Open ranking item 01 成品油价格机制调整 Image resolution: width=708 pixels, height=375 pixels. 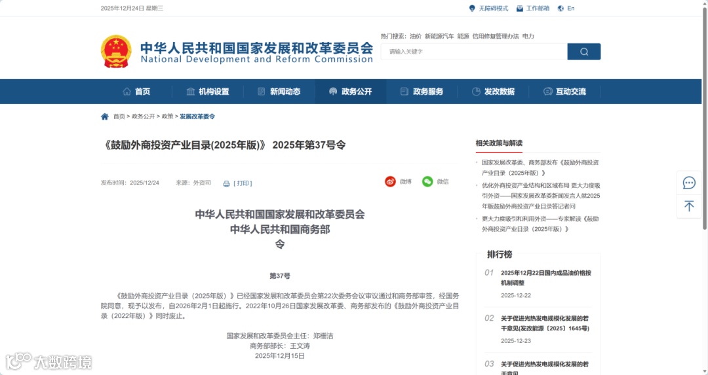pos(546,277)
